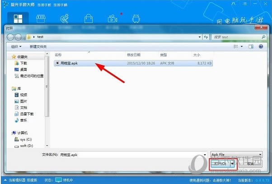Click 使用遇到问题 help link
This screenshot has width=272, height=184.
(x=210, y=180)
